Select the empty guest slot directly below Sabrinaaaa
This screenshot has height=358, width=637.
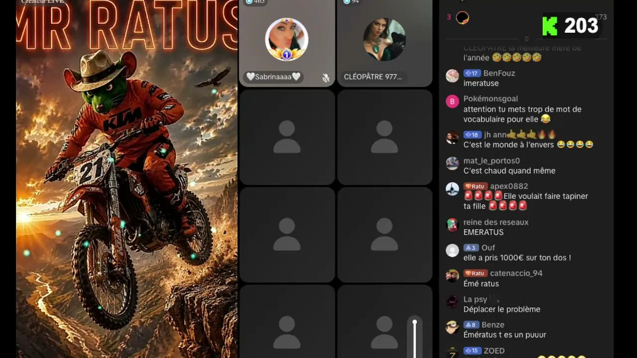(x=287, y=137)
